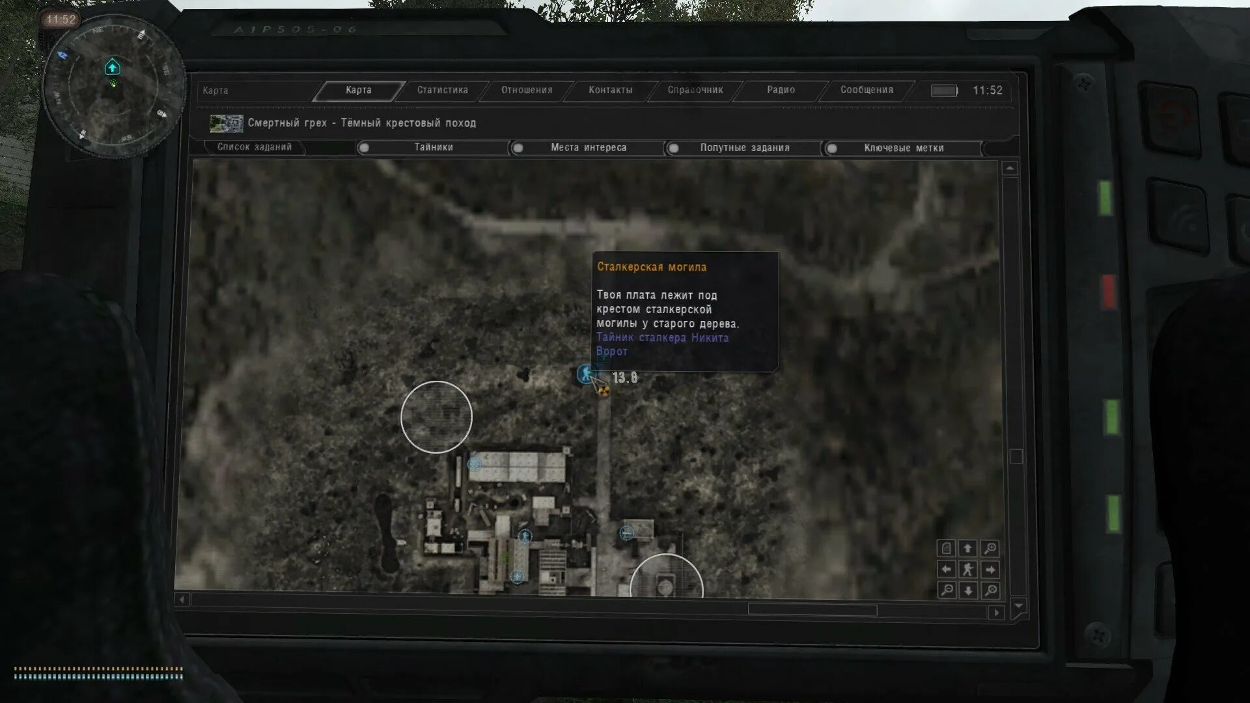Toggle Ключевые метки filter
Viewport: 1250px width, 703px height.
point(831,148)
